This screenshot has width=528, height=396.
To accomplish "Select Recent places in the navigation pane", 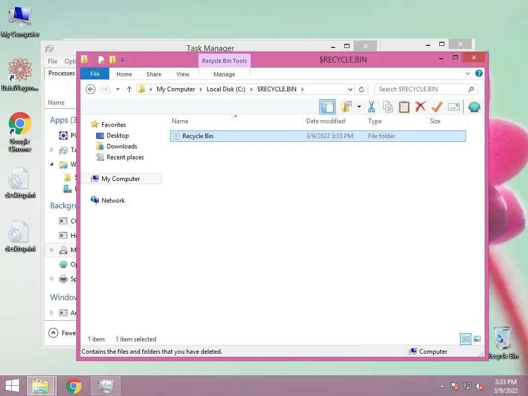I will 125,157.
